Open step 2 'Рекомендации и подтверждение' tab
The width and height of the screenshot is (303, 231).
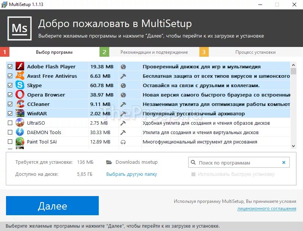click(x=154, y=52)
